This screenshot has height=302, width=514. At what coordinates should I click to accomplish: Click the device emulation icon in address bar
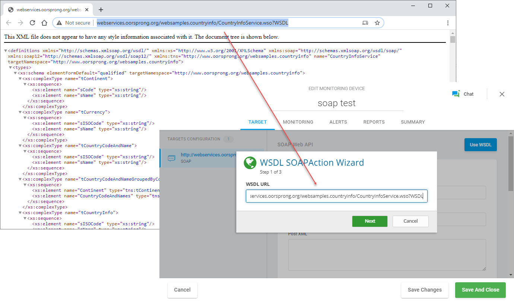[365, 23]
